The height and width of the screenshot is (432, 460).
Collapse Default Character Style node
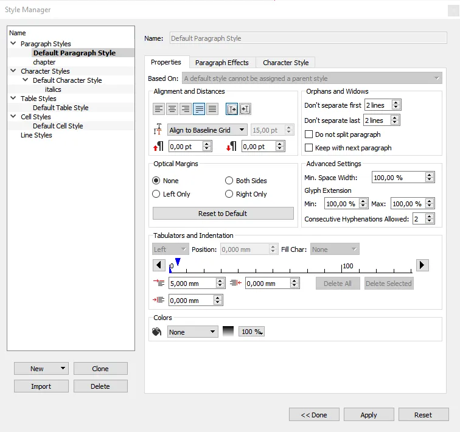[26, 80]
